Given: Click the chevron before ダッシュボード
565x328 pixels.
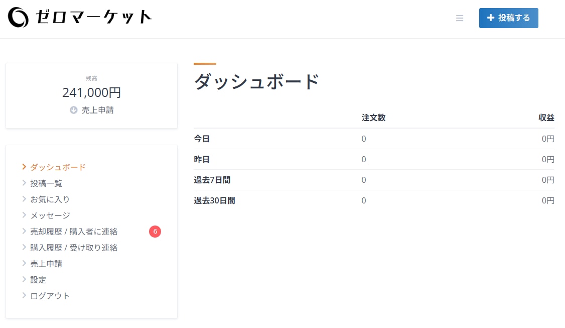Looking at the screenshot, I should tap(24, 167).
